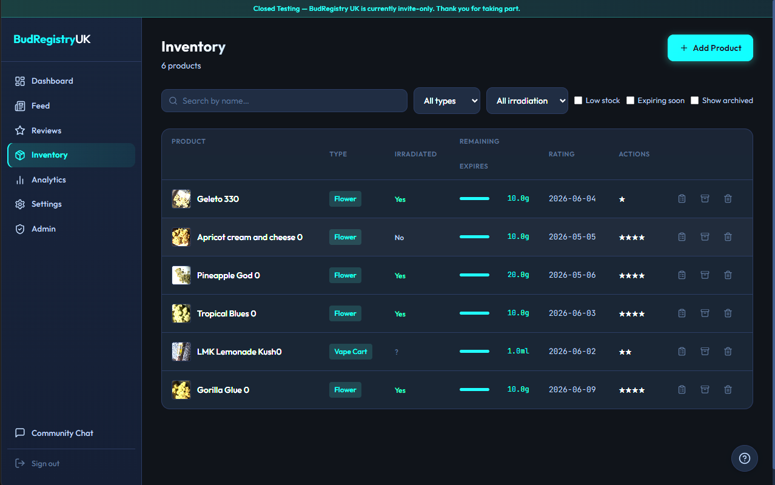Check the Expiring soon filter
Image resolution: width=775 pixels, height=485 pixels.
(630, 100)
